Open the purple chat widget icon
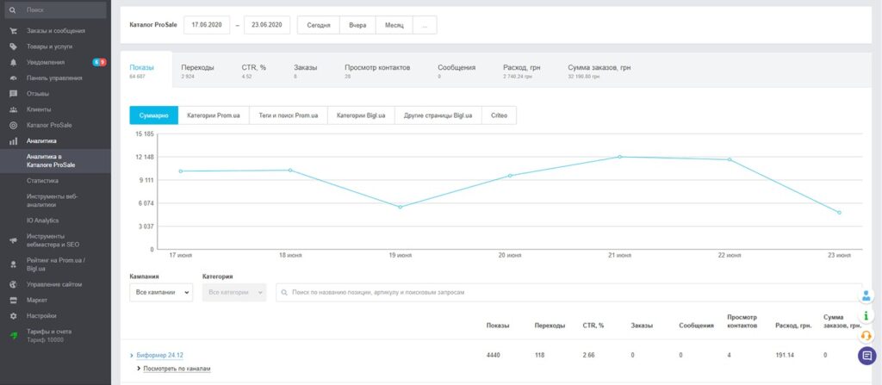 pos(866,355)
